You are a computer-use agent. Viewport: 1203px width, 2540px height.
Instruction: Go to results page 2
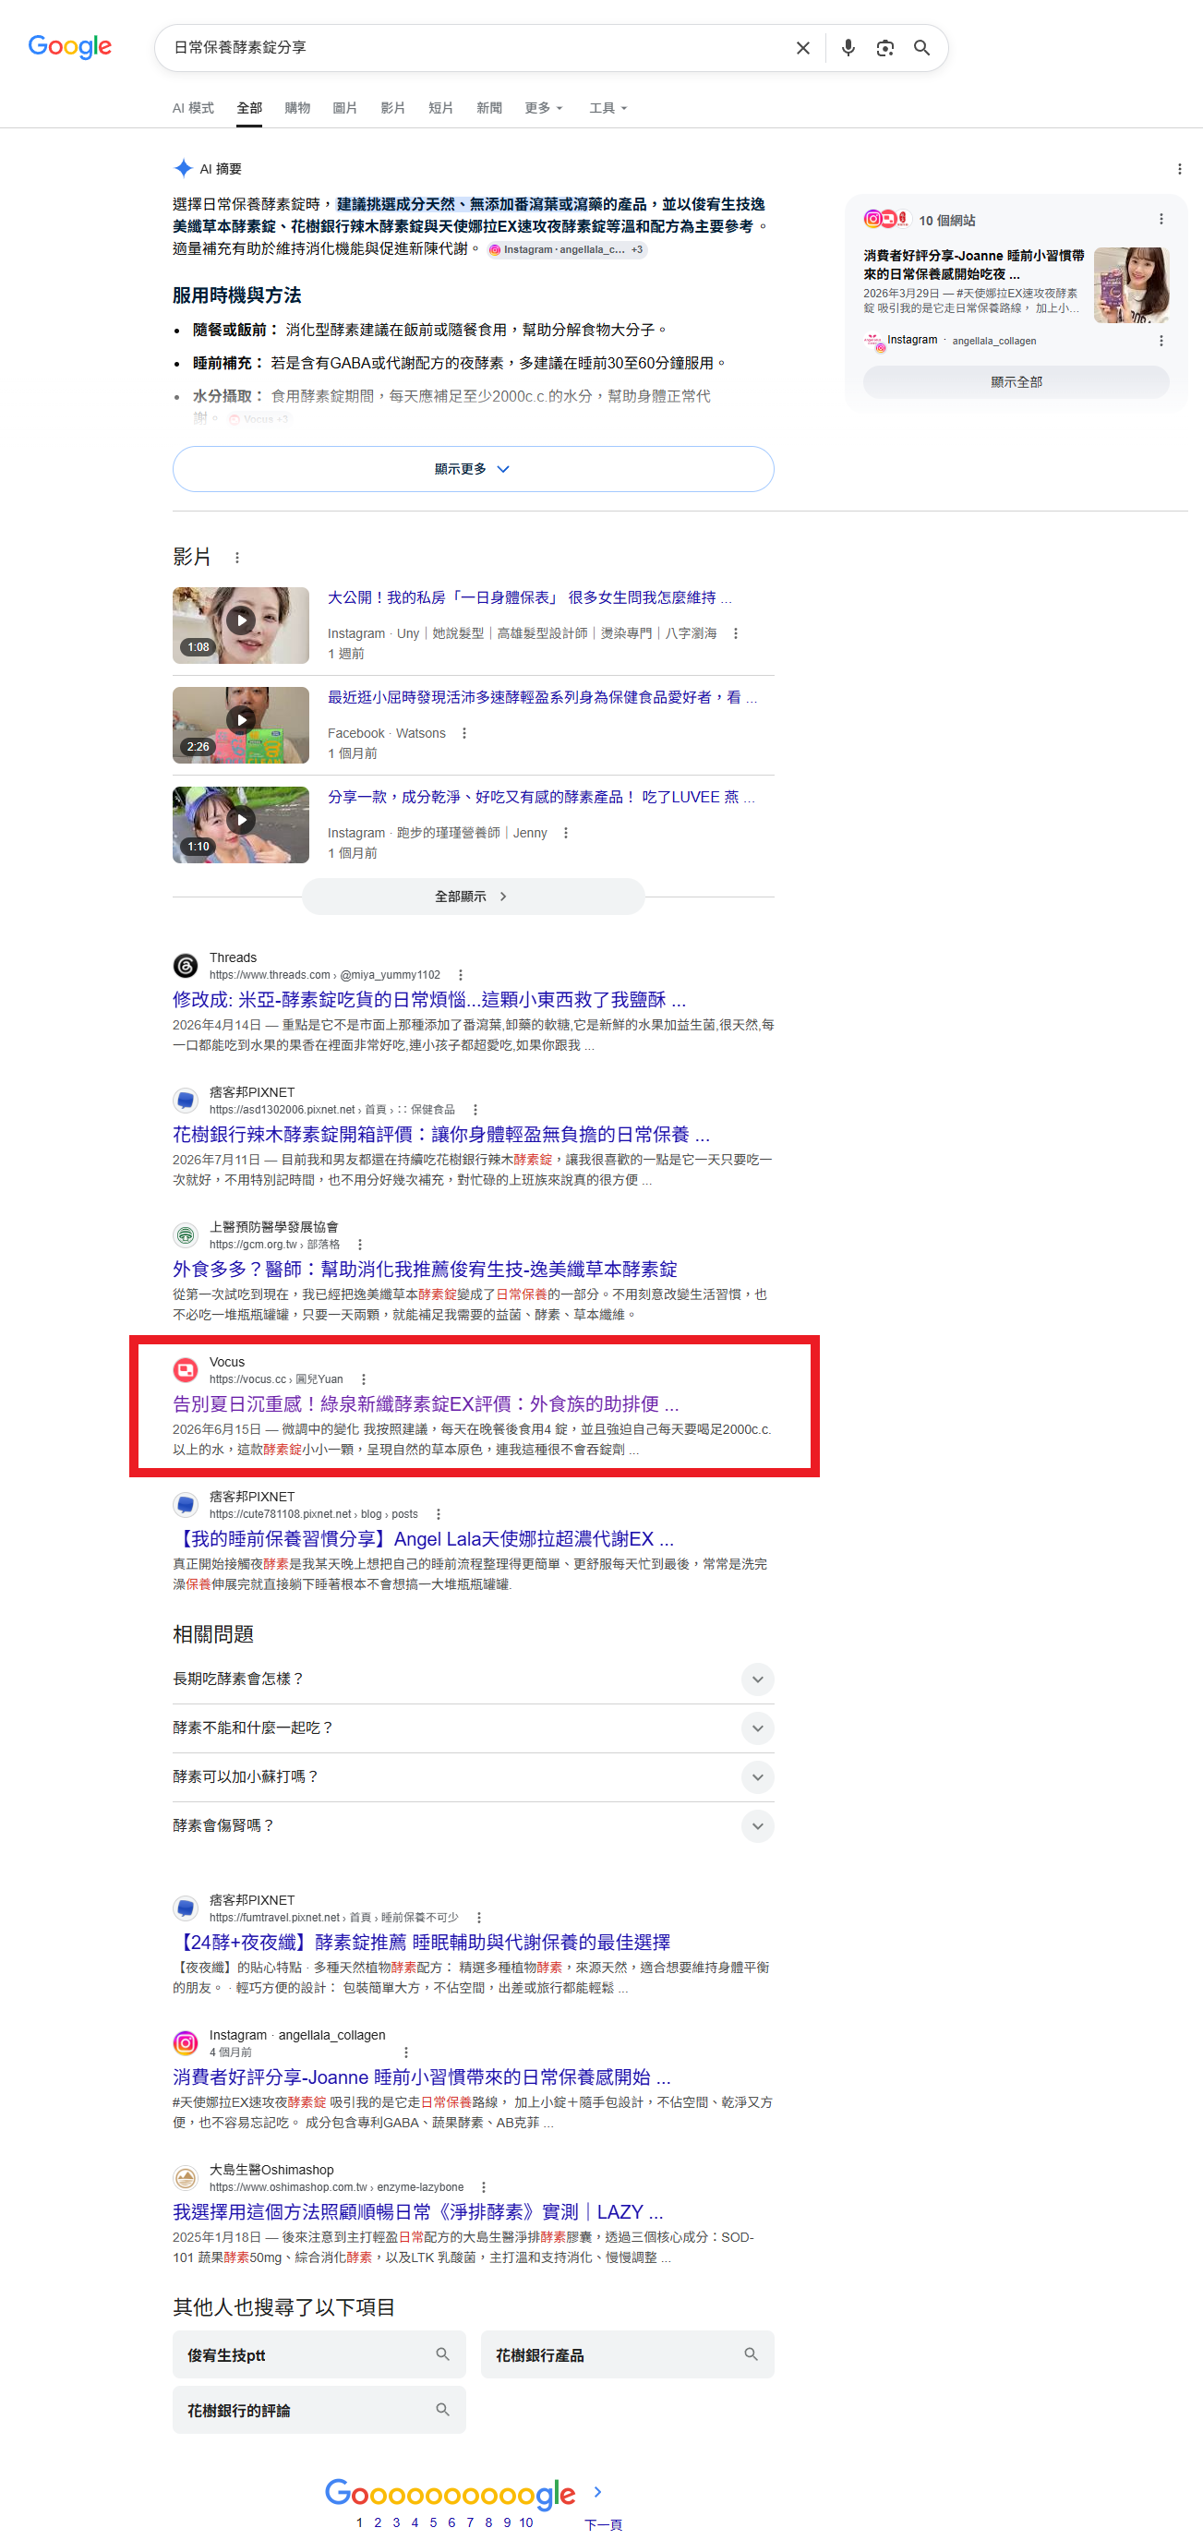click(378, 2522)
